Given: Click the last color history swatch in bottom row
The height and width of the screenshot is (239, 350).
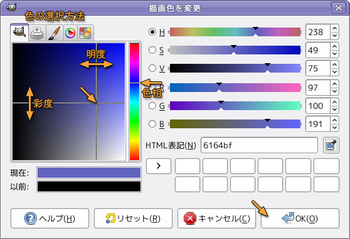Looking at the screenshot, I should [326, 184].
